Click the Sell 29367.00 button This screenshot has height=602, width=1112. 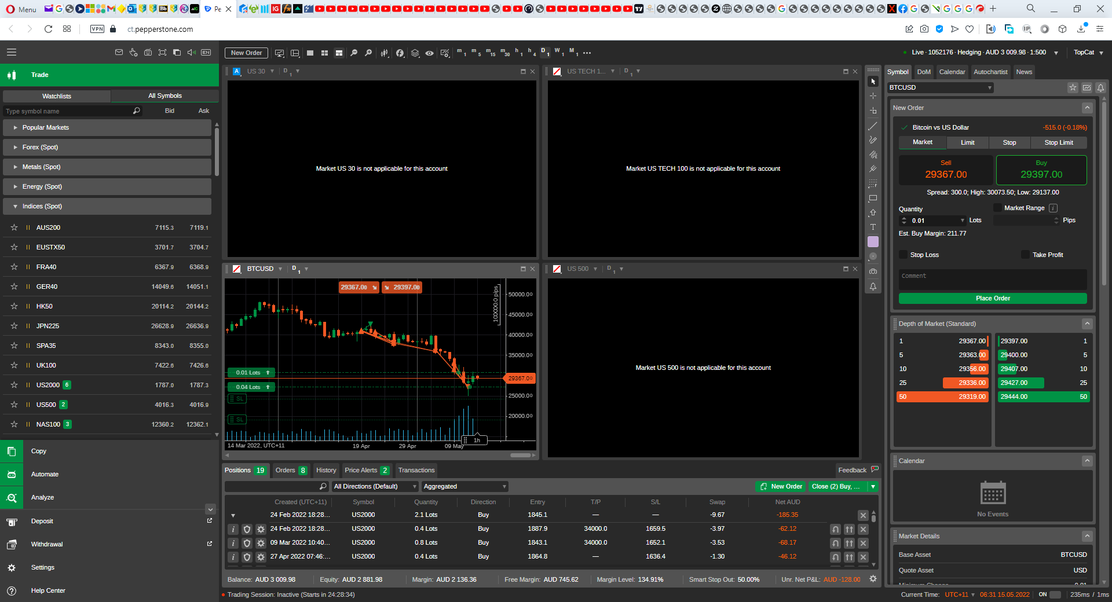(946, 170)
